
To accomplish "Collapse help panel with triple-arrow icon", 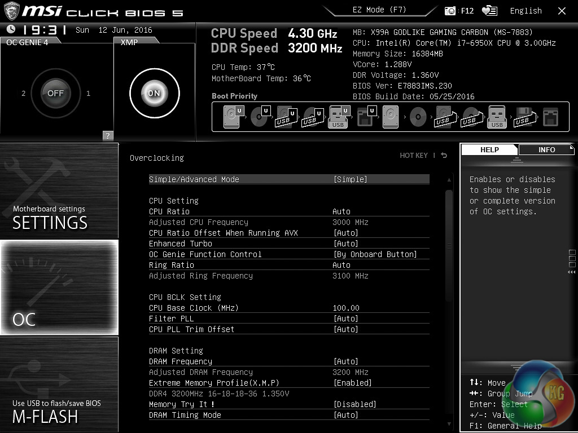I will [x=572, y=272].
